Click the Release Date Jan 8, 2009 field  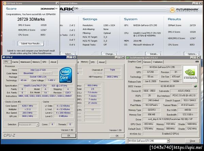tap(150, 81)
